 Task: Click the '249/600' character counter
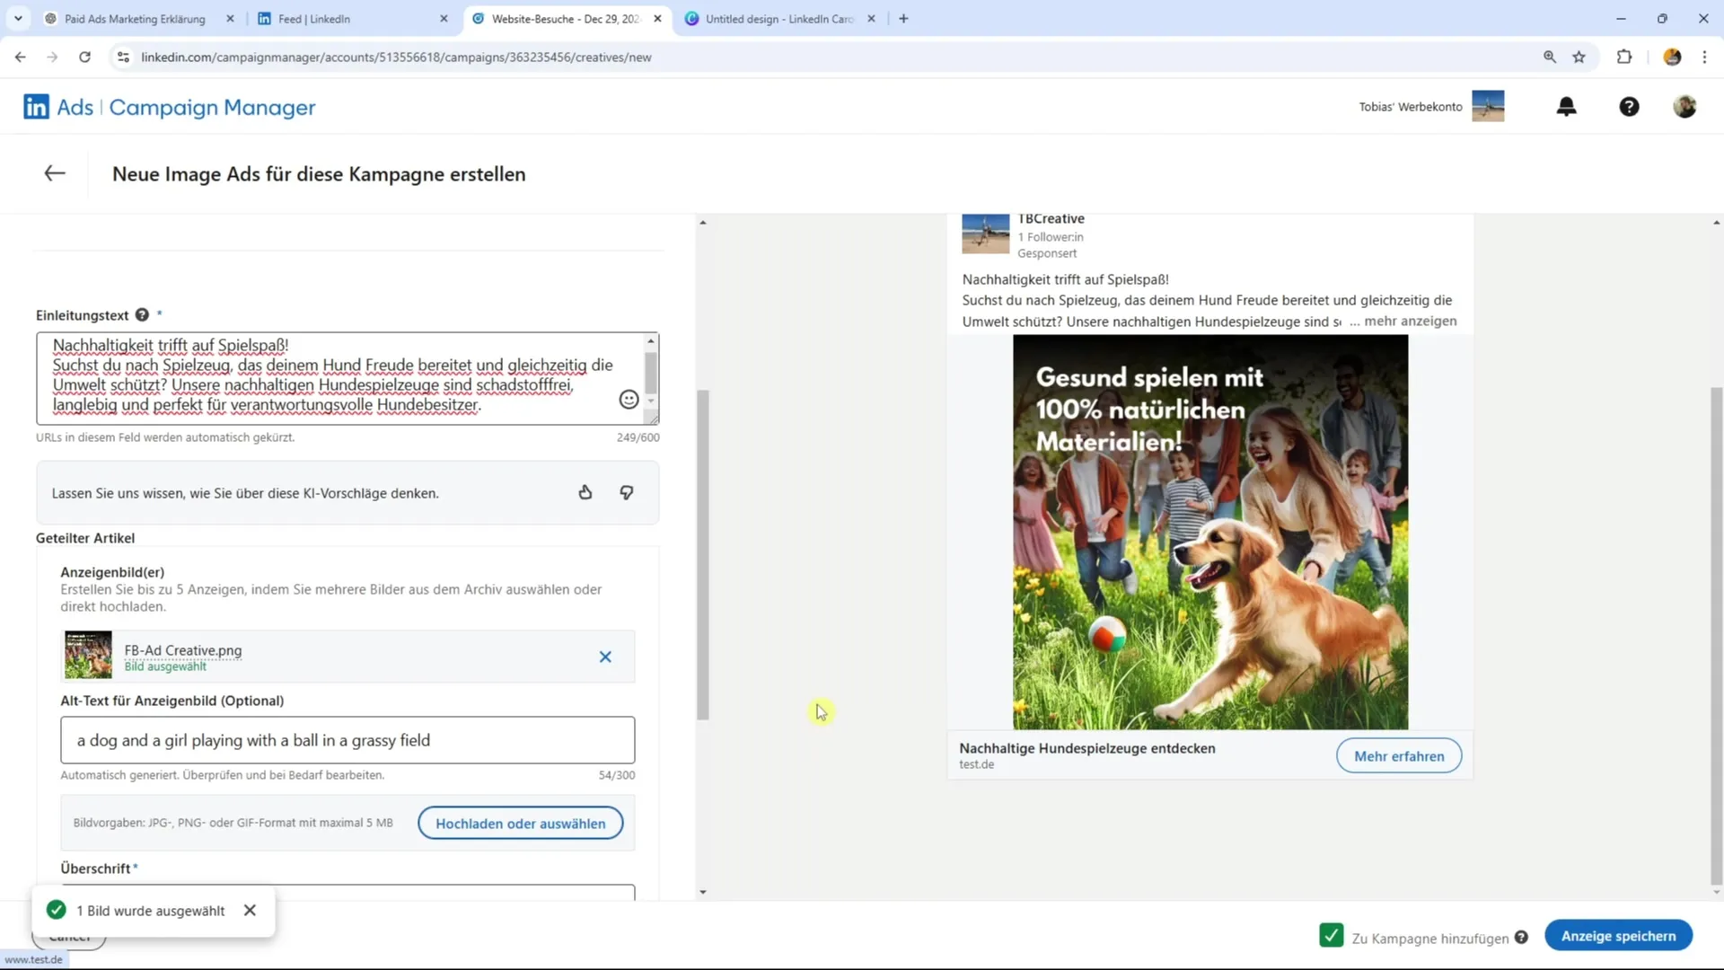638,437
